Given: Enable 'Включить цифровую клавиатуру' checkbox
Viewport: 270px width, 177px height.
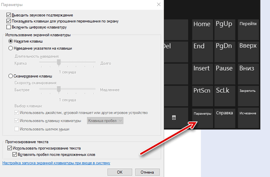Looking at the screenshot, I should tap(9, 27).
